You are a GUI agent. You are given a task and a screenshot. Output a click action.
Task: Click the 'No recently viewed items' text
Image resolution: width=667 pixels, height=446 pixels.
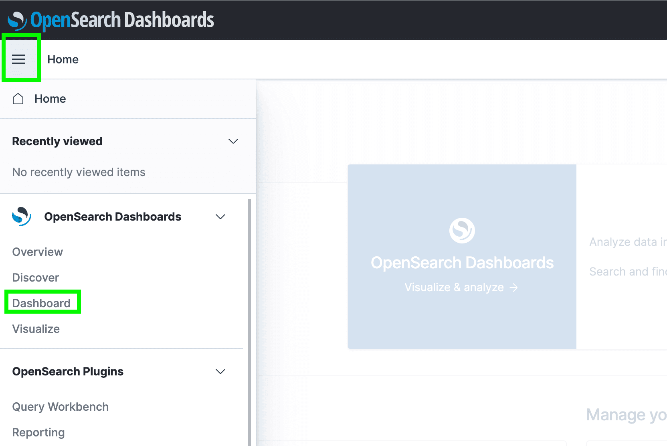point(79,172)
